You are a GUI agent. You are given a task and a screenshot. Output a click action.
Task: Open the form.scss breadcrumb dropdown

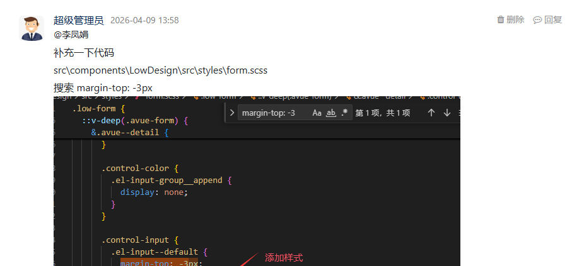pyautogui.click(x=163, y=97)
